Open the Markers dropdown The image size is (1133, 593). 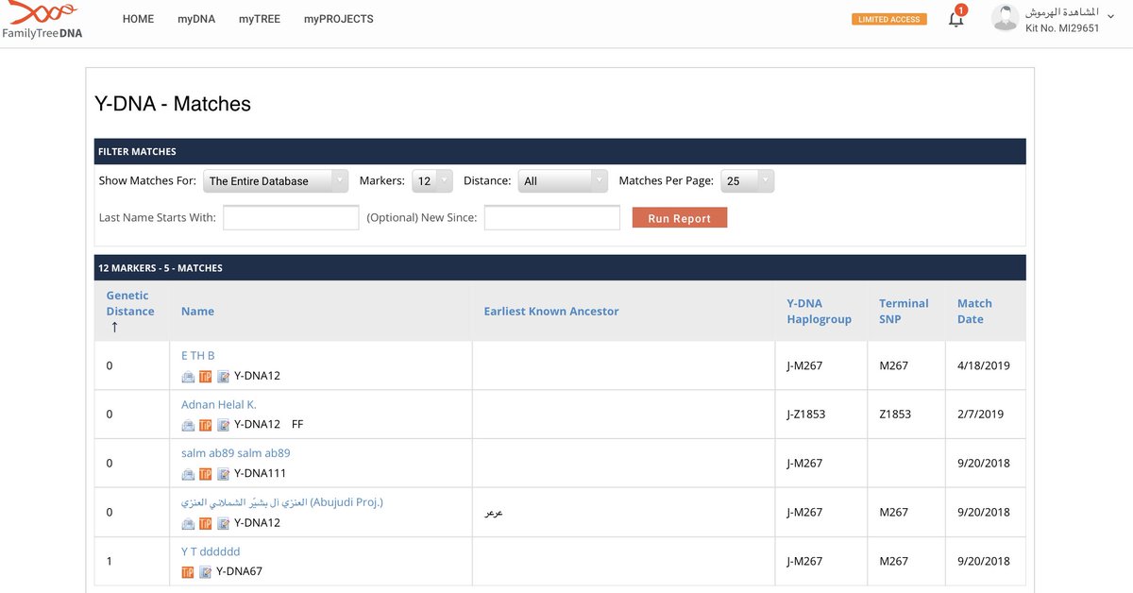[x=431, y=180]
